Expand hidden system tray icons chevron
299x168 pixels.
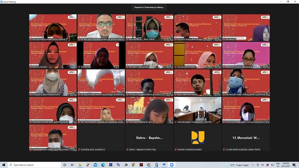tap(253, 165)
